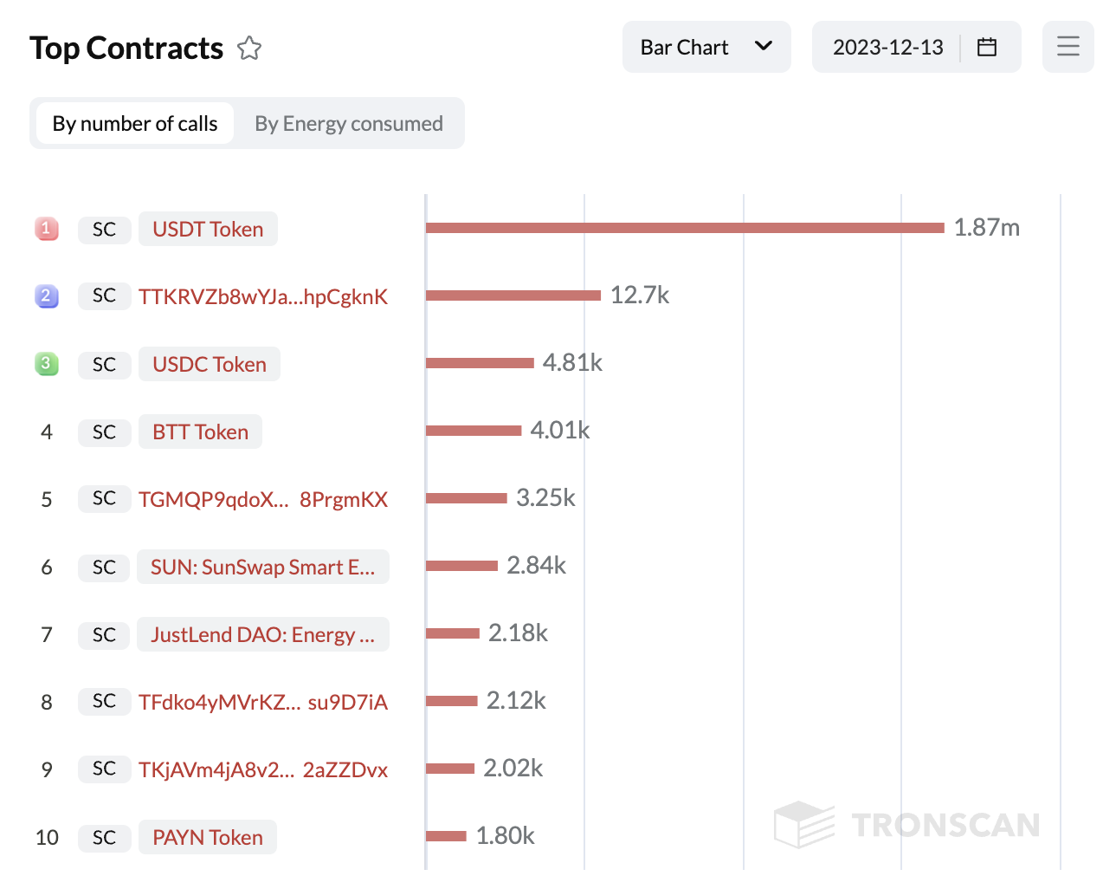Click the blue rank 2 badge
1103x889 pixels.
47,296
